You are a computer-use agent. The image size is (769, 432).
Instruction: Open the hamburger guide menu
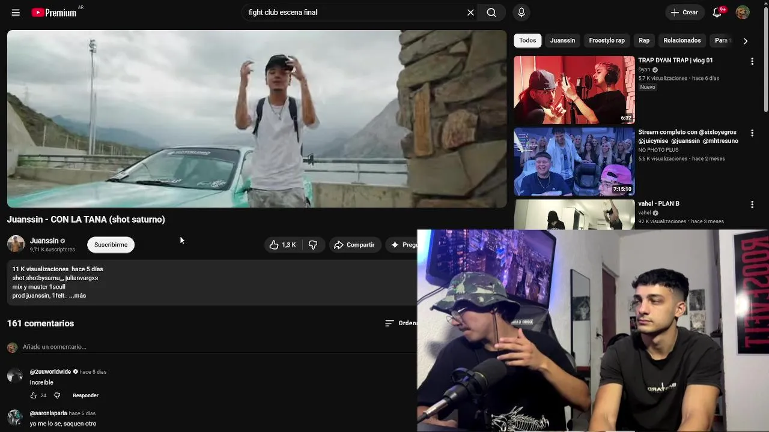point(16,12)
